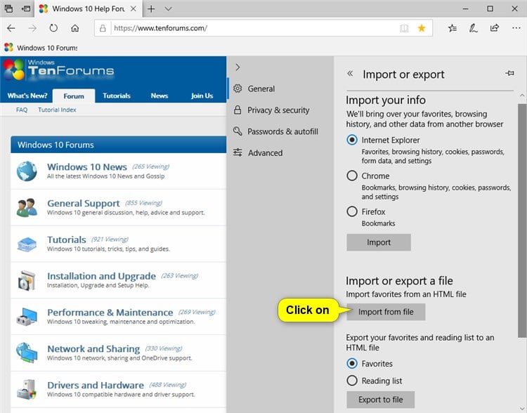Select Firefox radio button

point(352,211)
